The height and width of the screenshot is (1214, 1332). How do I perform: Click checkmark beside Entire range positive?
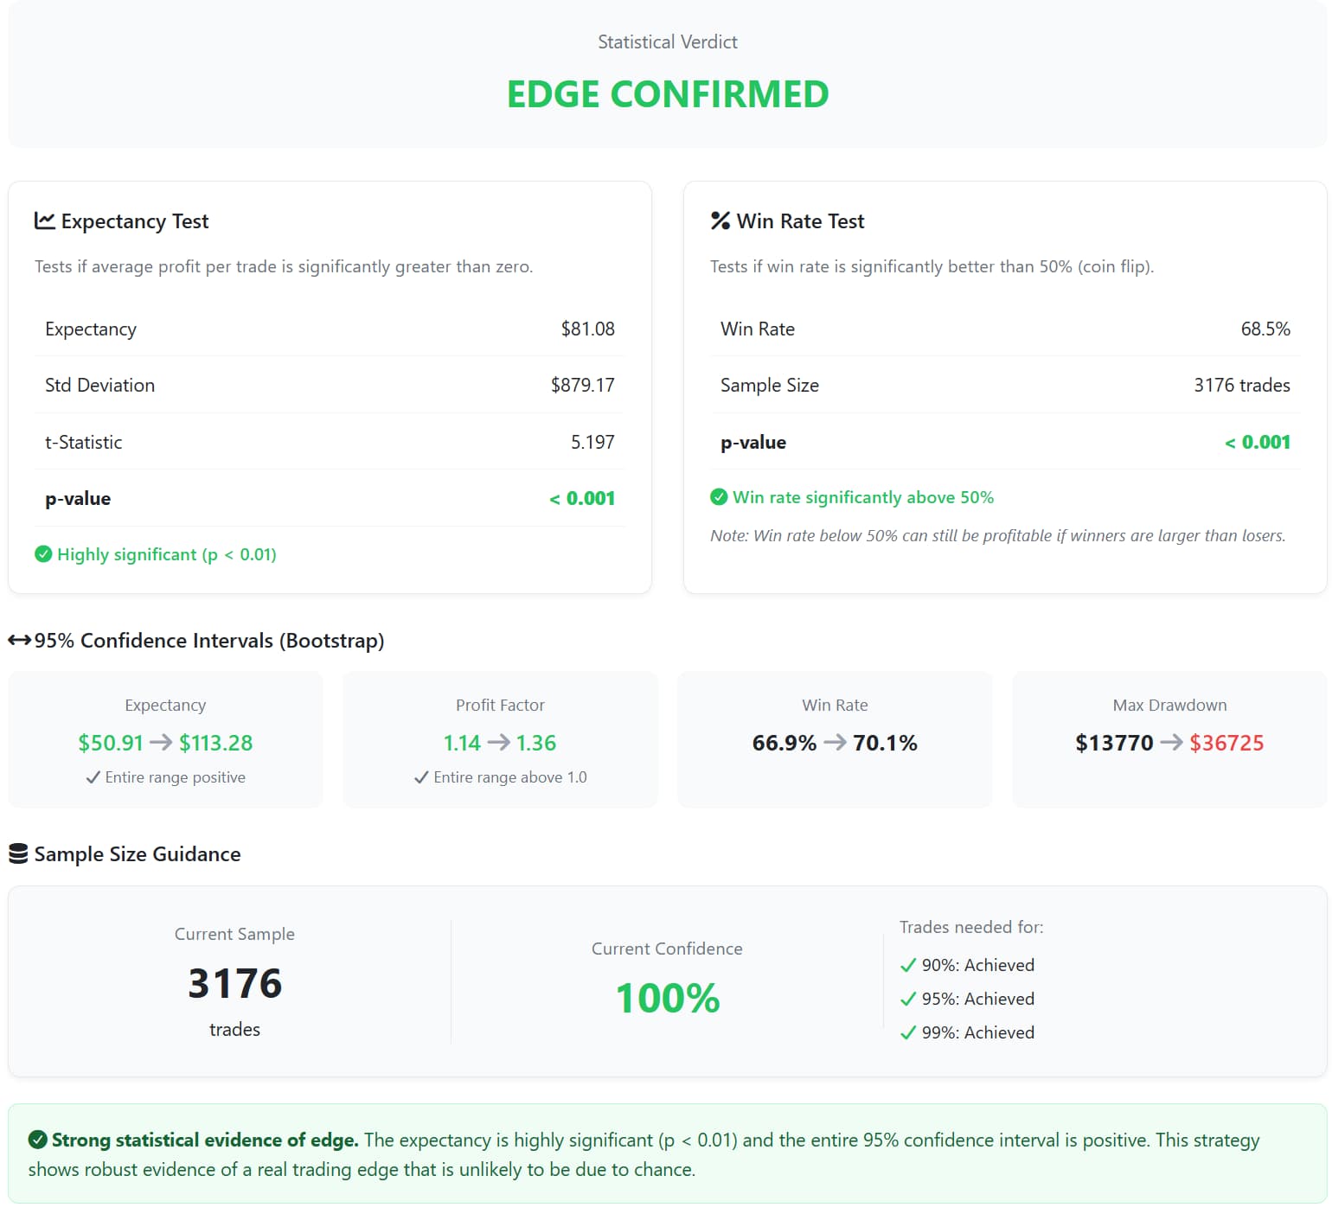(93, 777)
